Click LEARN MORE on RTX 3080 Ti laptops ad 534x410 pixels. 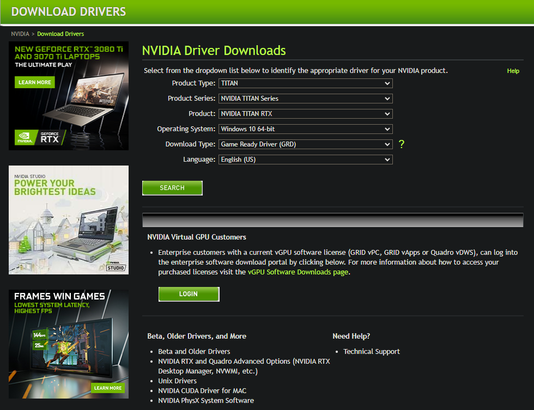35,82
